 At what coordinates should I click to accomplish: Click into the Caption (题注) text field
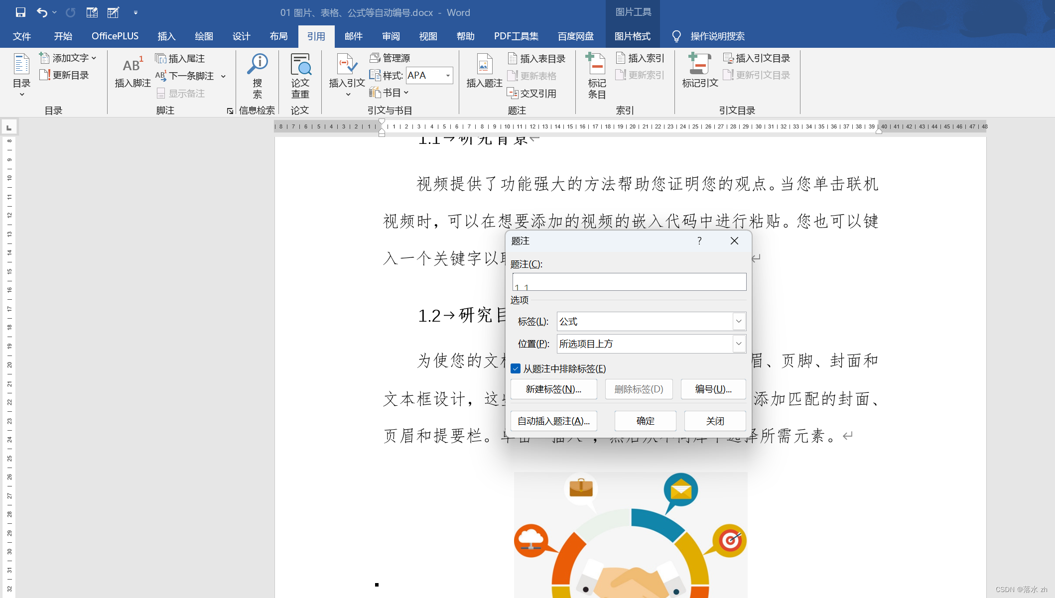629,282
